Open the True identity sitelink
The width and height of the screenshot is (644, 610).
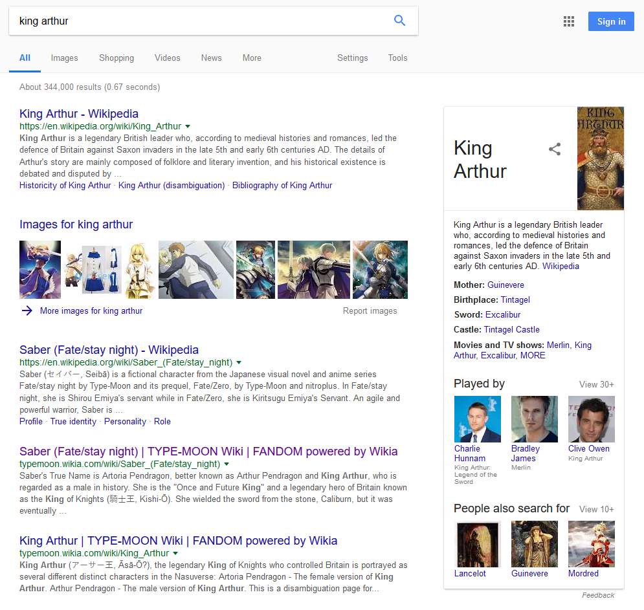[73, 422]
